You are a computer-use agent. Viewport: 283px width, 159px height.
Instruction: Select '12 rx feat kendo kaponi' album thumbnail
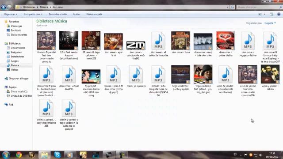(69, 40)
